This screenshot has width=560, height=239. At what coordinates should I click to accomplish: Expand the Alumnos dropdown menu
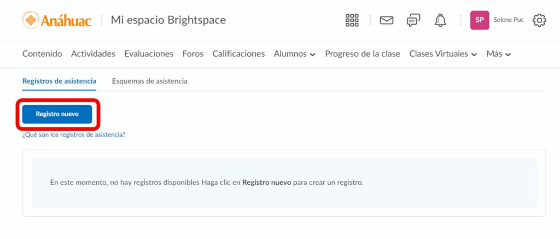point(294,54)
